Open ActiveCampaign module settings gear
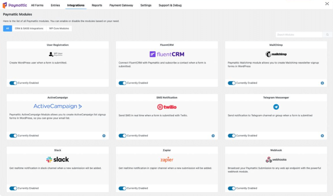Viewport: 333px width, 196px height. (104, 136)
